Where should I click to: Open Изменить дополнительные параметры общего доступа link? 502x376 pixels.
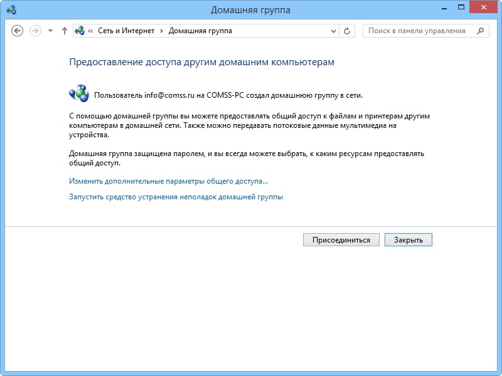tap(168, 181)
